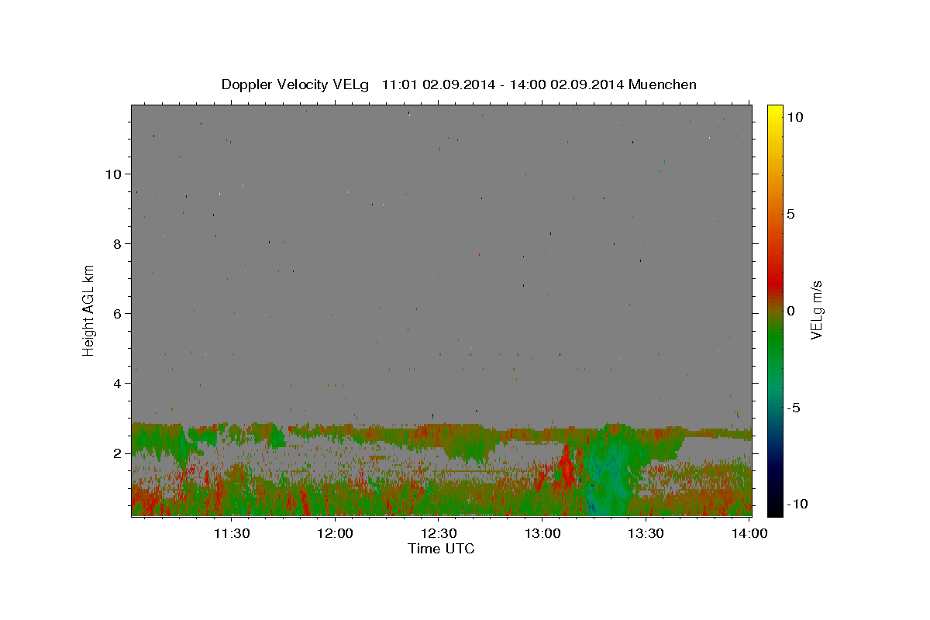Click the VELg m/s colorbar title
This screenshot has height=620, width=930.
click(x=818, y=310)
